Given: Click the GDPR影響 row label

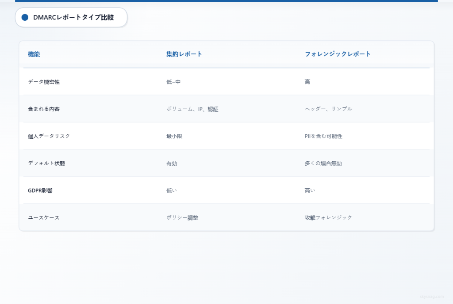Looking at the screenshot, I should (40, 190).
